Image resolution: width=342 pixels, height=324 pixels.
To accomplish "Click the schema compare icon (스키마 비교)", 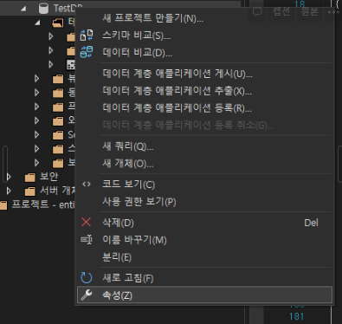I will [87, 36].
